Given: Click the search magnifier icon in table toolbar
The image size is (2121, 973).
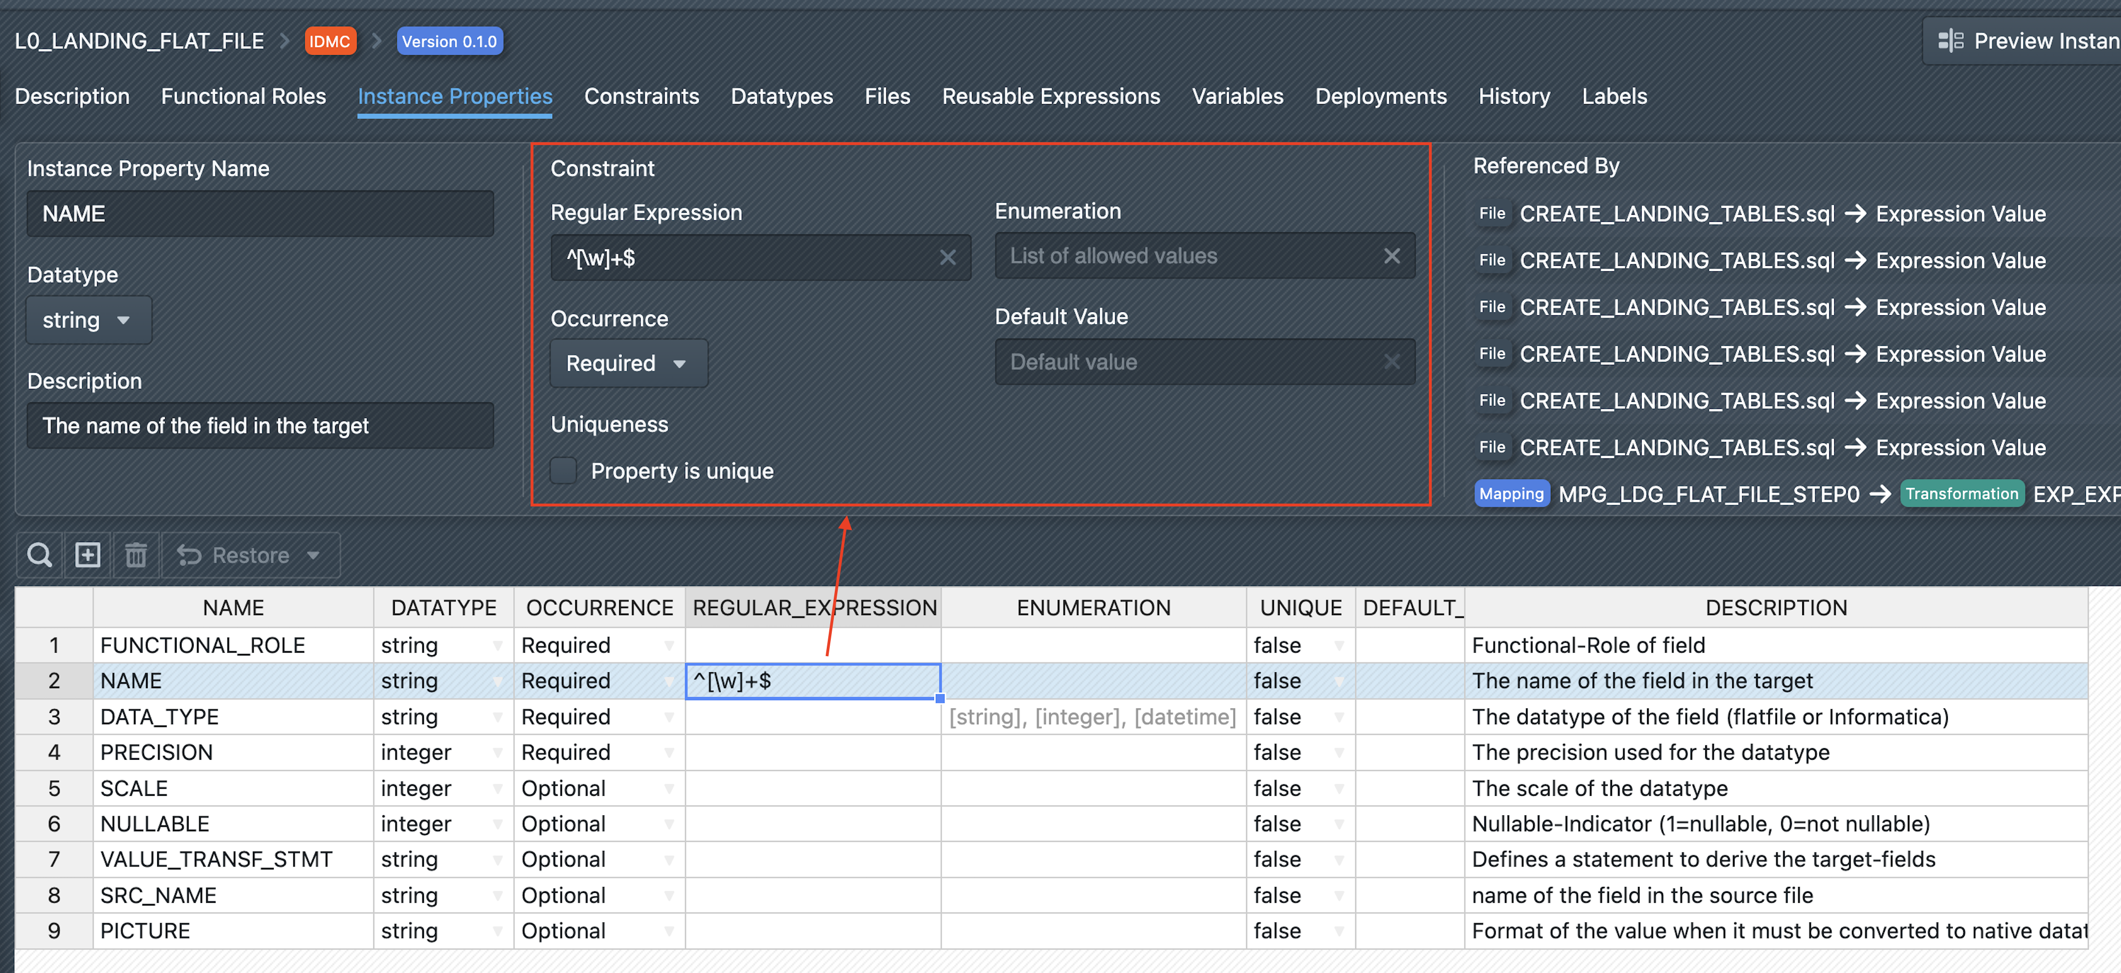Looking at the screenshot, I should [40, 555].
